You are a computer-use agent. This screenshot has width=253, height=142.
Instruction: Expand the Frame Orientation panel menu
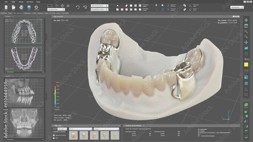[x=143, y=126]
